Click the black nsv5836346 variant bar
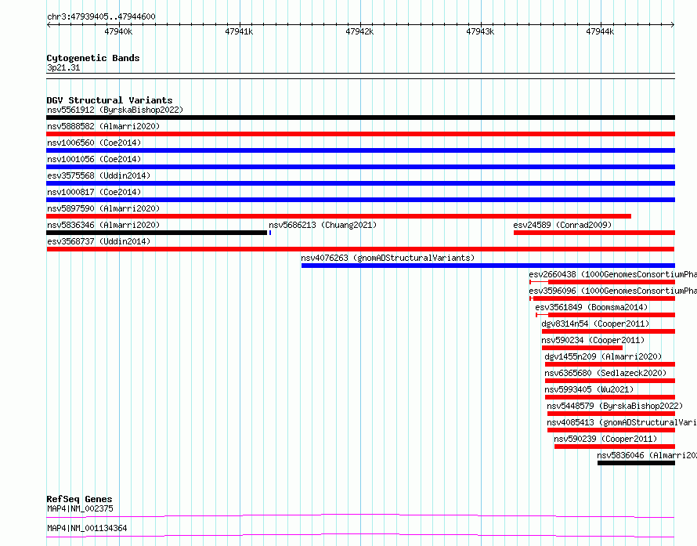 tap(157, 233)
